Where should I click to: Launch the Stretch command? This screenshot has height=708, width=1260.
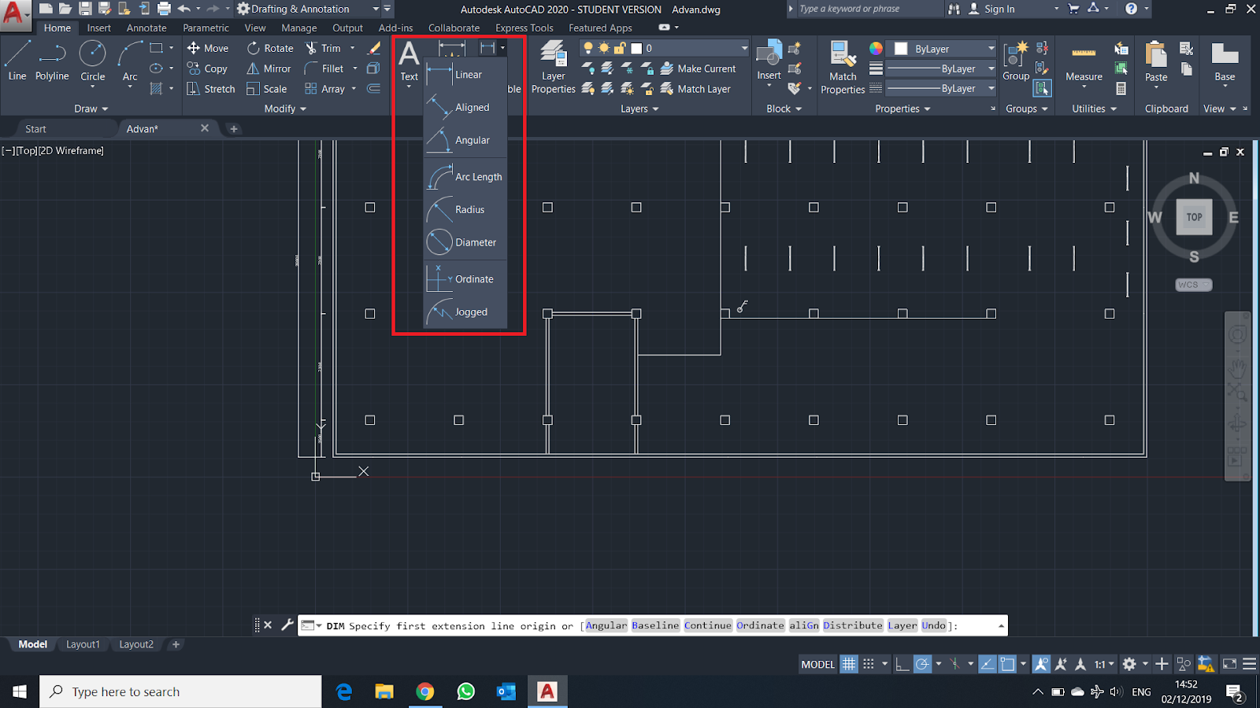[211, 89]
